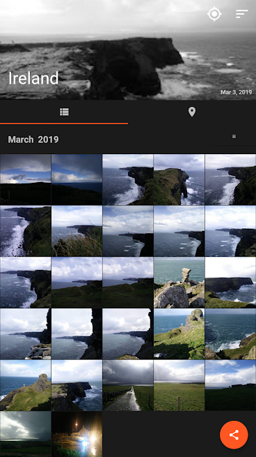Open the night street lights photo
256x457 pixels.
pyautogui.click(x=77, y=434)
